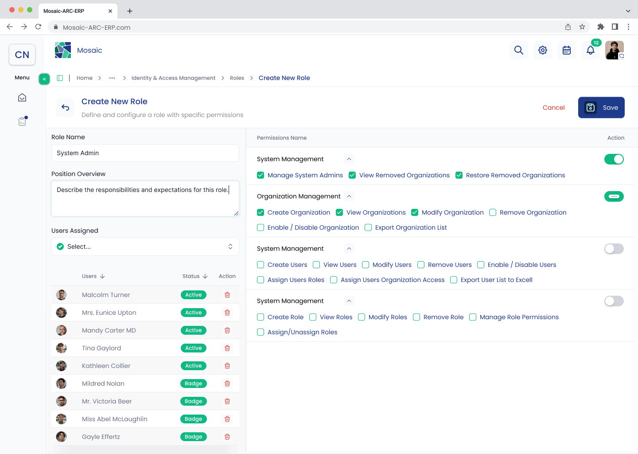Open Roles breadcrumb
Viewport: 638px width, 454px height.
tap(237, 78)
